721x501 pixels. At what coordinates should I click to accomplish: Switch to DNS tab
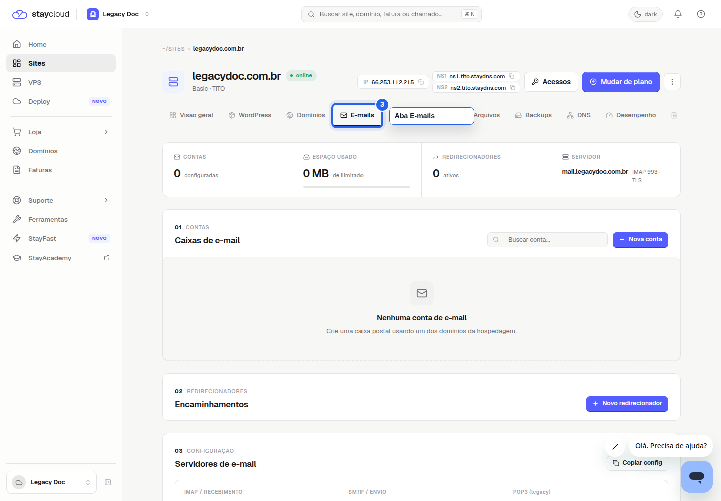click(579, 115)
